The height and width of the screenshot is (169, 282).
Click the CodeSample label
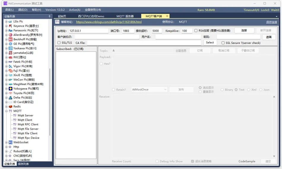point(247,161)
